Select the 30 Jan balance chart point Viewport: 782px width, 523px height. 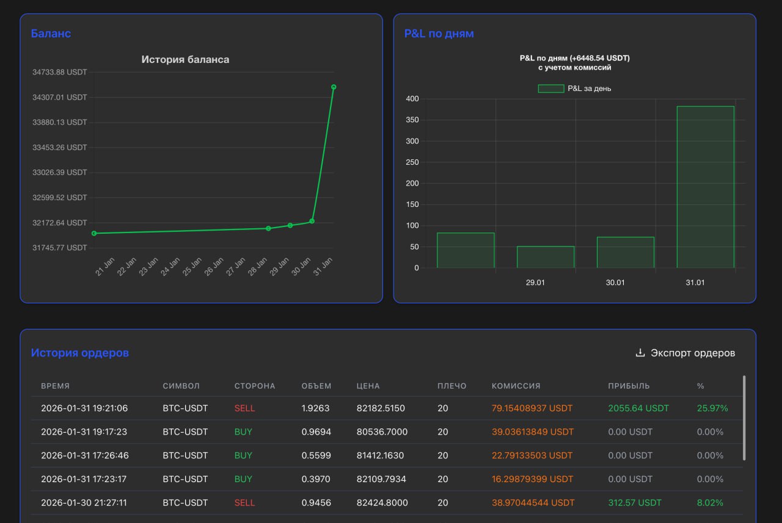point(312,221)
